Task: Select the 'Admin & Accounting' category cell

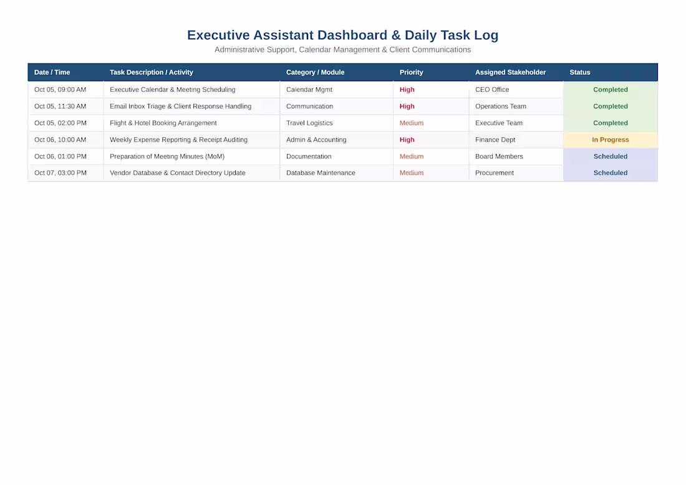Action: pyautogui.click(x=336, y=140)
